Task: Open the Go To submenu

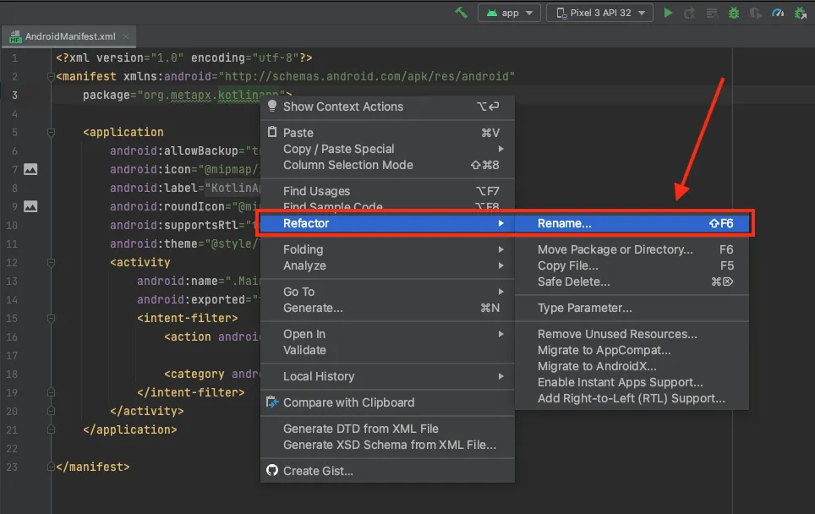Action: [x=387, y=292]
